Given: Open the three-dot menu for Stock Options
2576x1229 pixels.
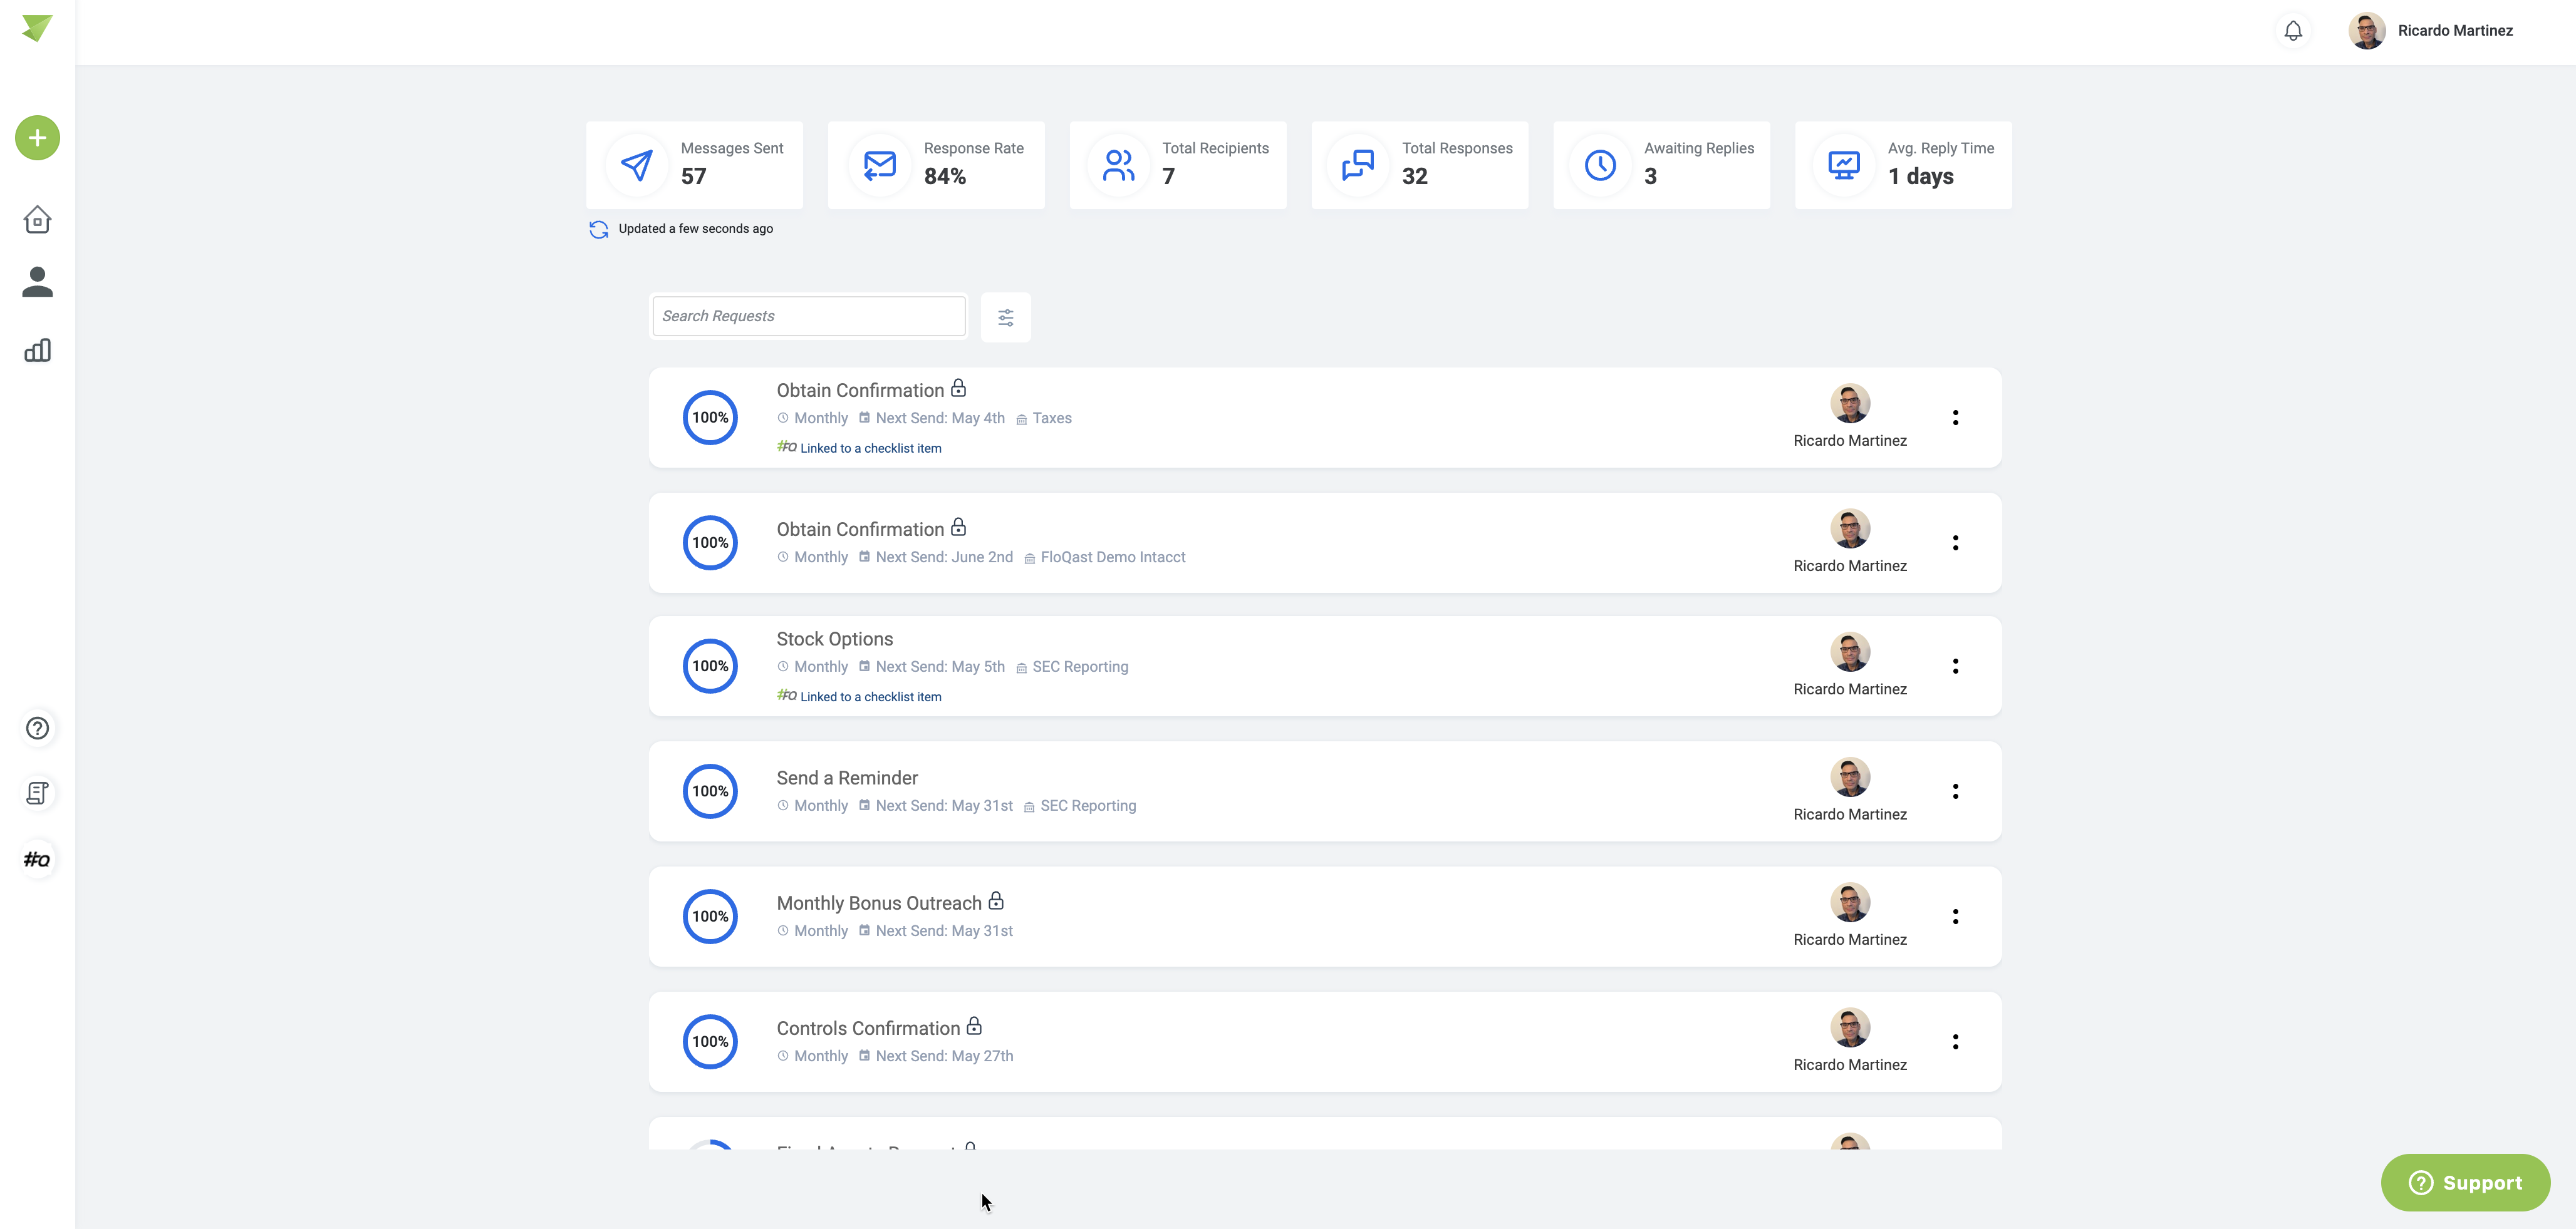Looking at the screenshot, I should click(1955, 666).
